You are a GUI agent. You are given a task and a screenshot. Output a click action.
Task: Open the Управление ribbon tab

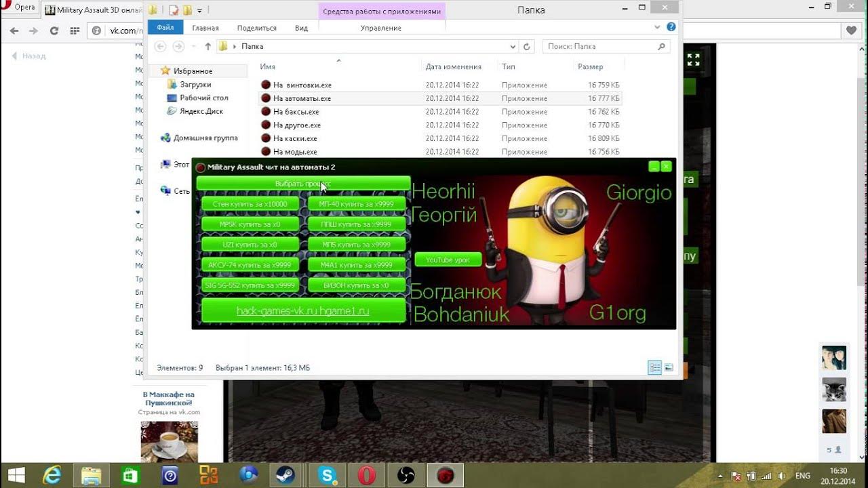pos(381,28)
